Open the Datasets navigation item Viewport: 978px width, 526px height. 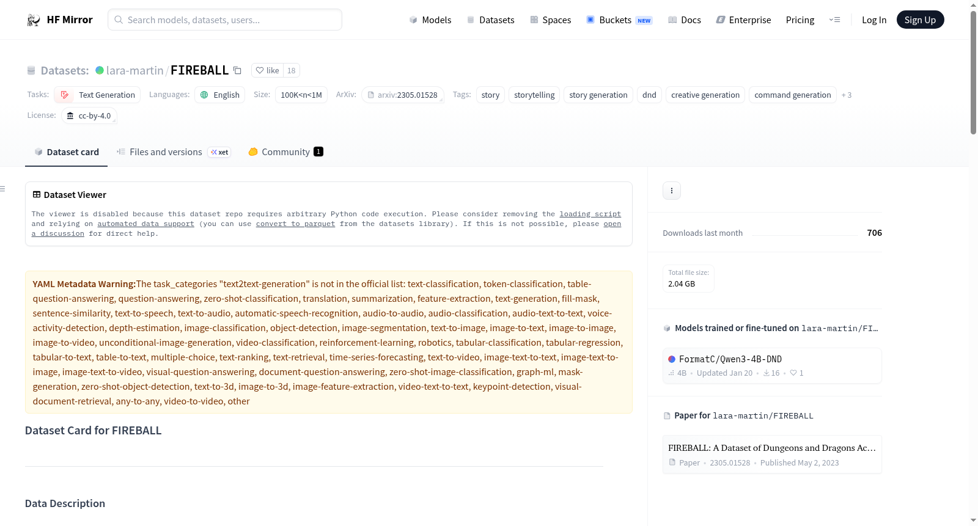(490, 20)
